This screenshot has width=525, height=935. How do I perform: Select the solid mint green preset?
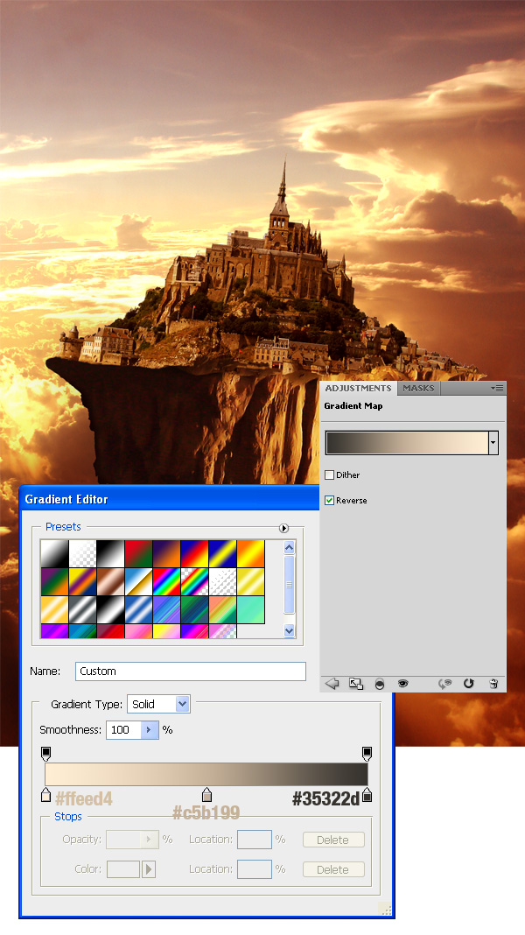click(x=250, y=610)
